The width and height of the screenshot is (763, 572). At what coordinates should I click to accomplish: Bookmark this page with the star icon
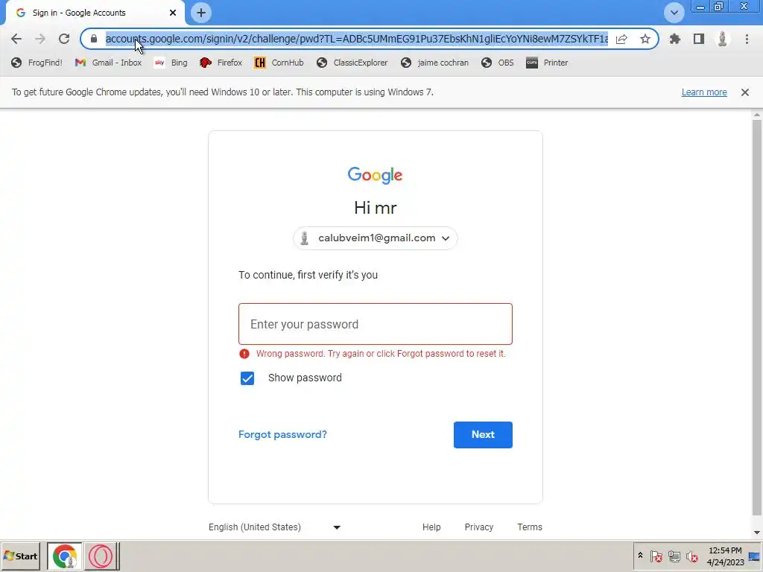click(645, 39)
